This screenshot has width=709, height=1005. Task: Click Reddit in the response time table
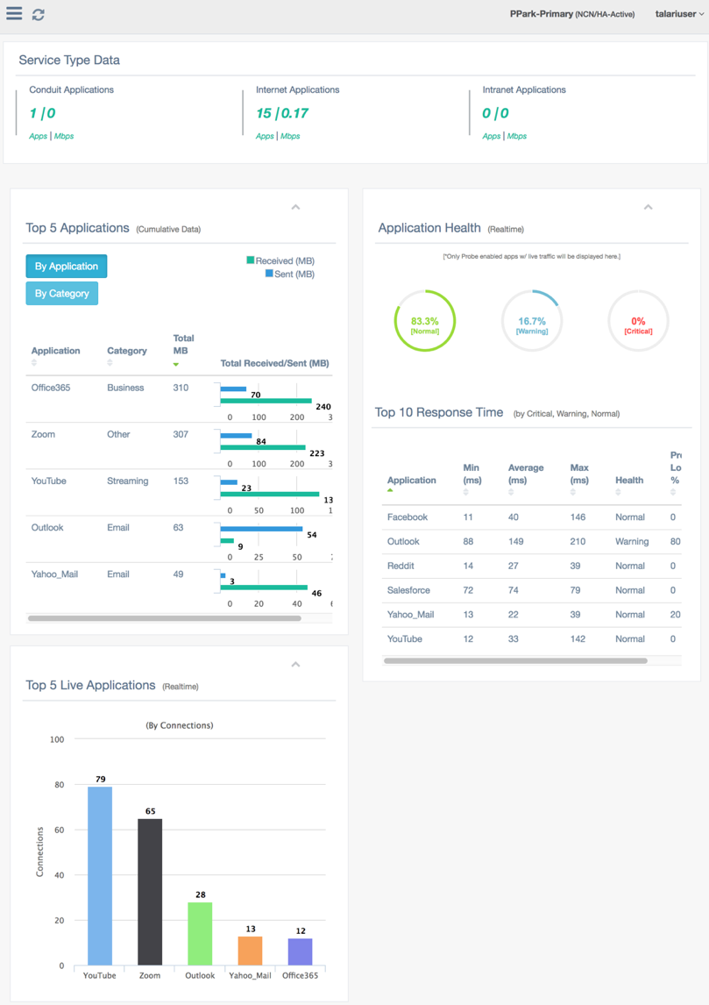point(401,566)
